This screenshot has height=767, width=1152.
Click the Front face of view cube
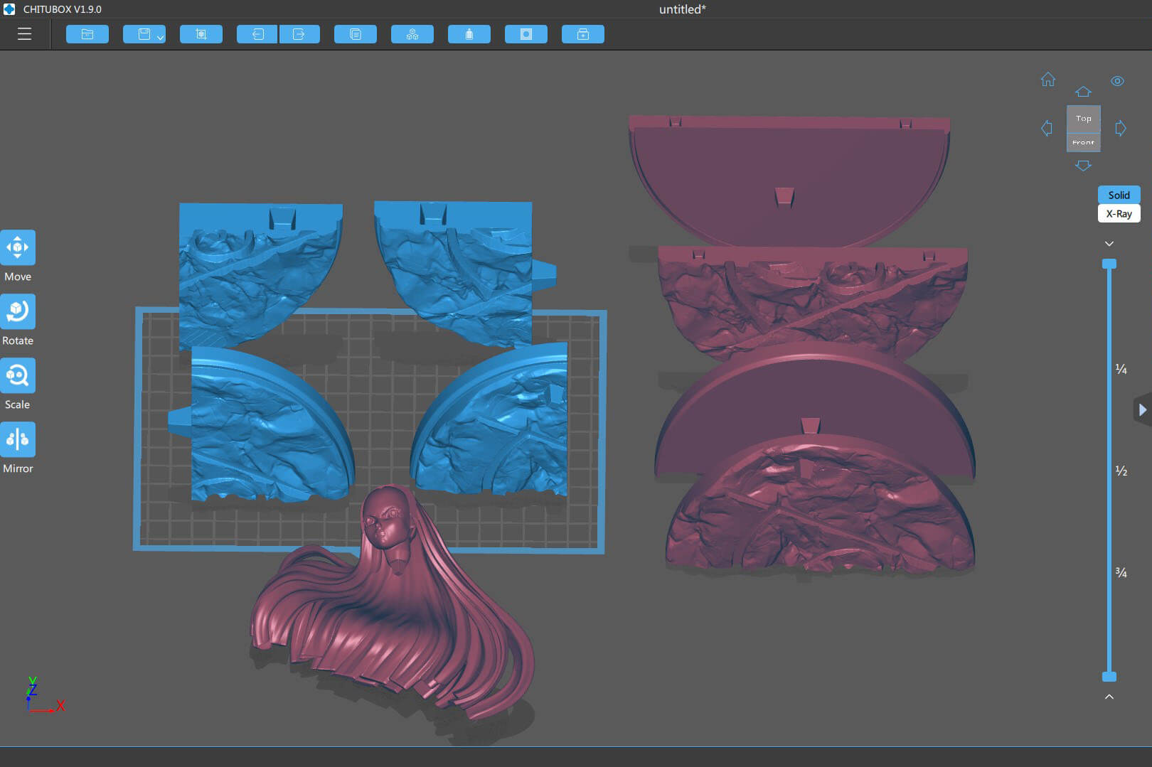click(x=1084, y=142)
